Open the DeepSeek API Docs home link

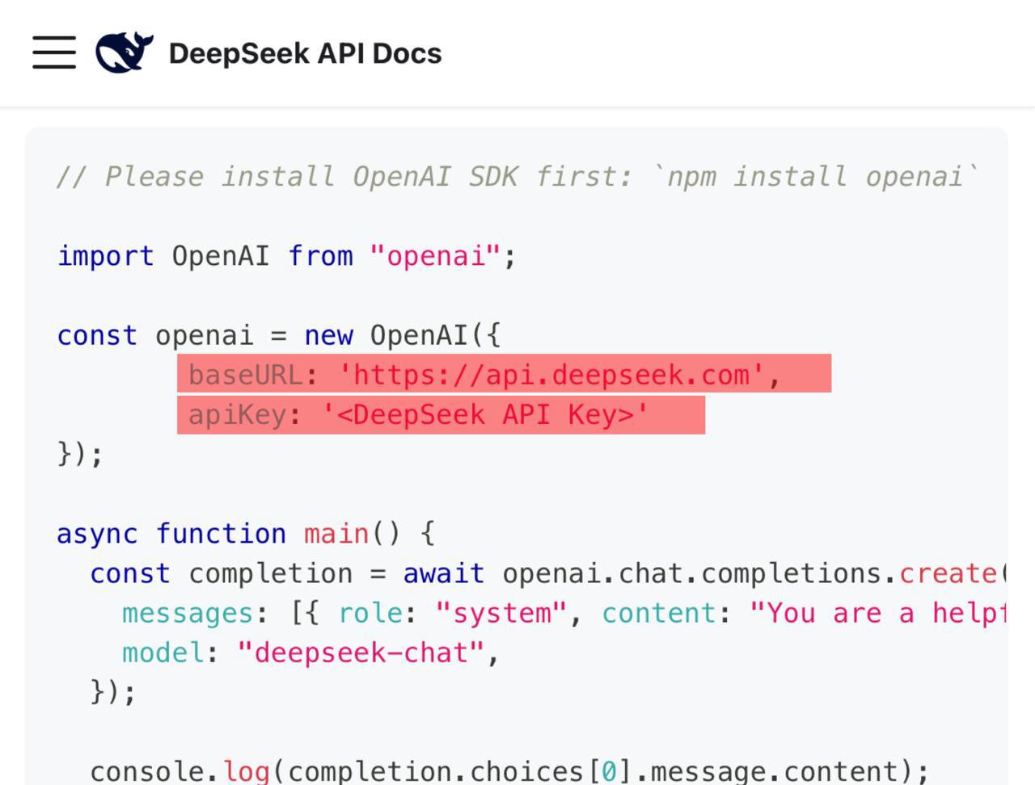pos(305,53)
